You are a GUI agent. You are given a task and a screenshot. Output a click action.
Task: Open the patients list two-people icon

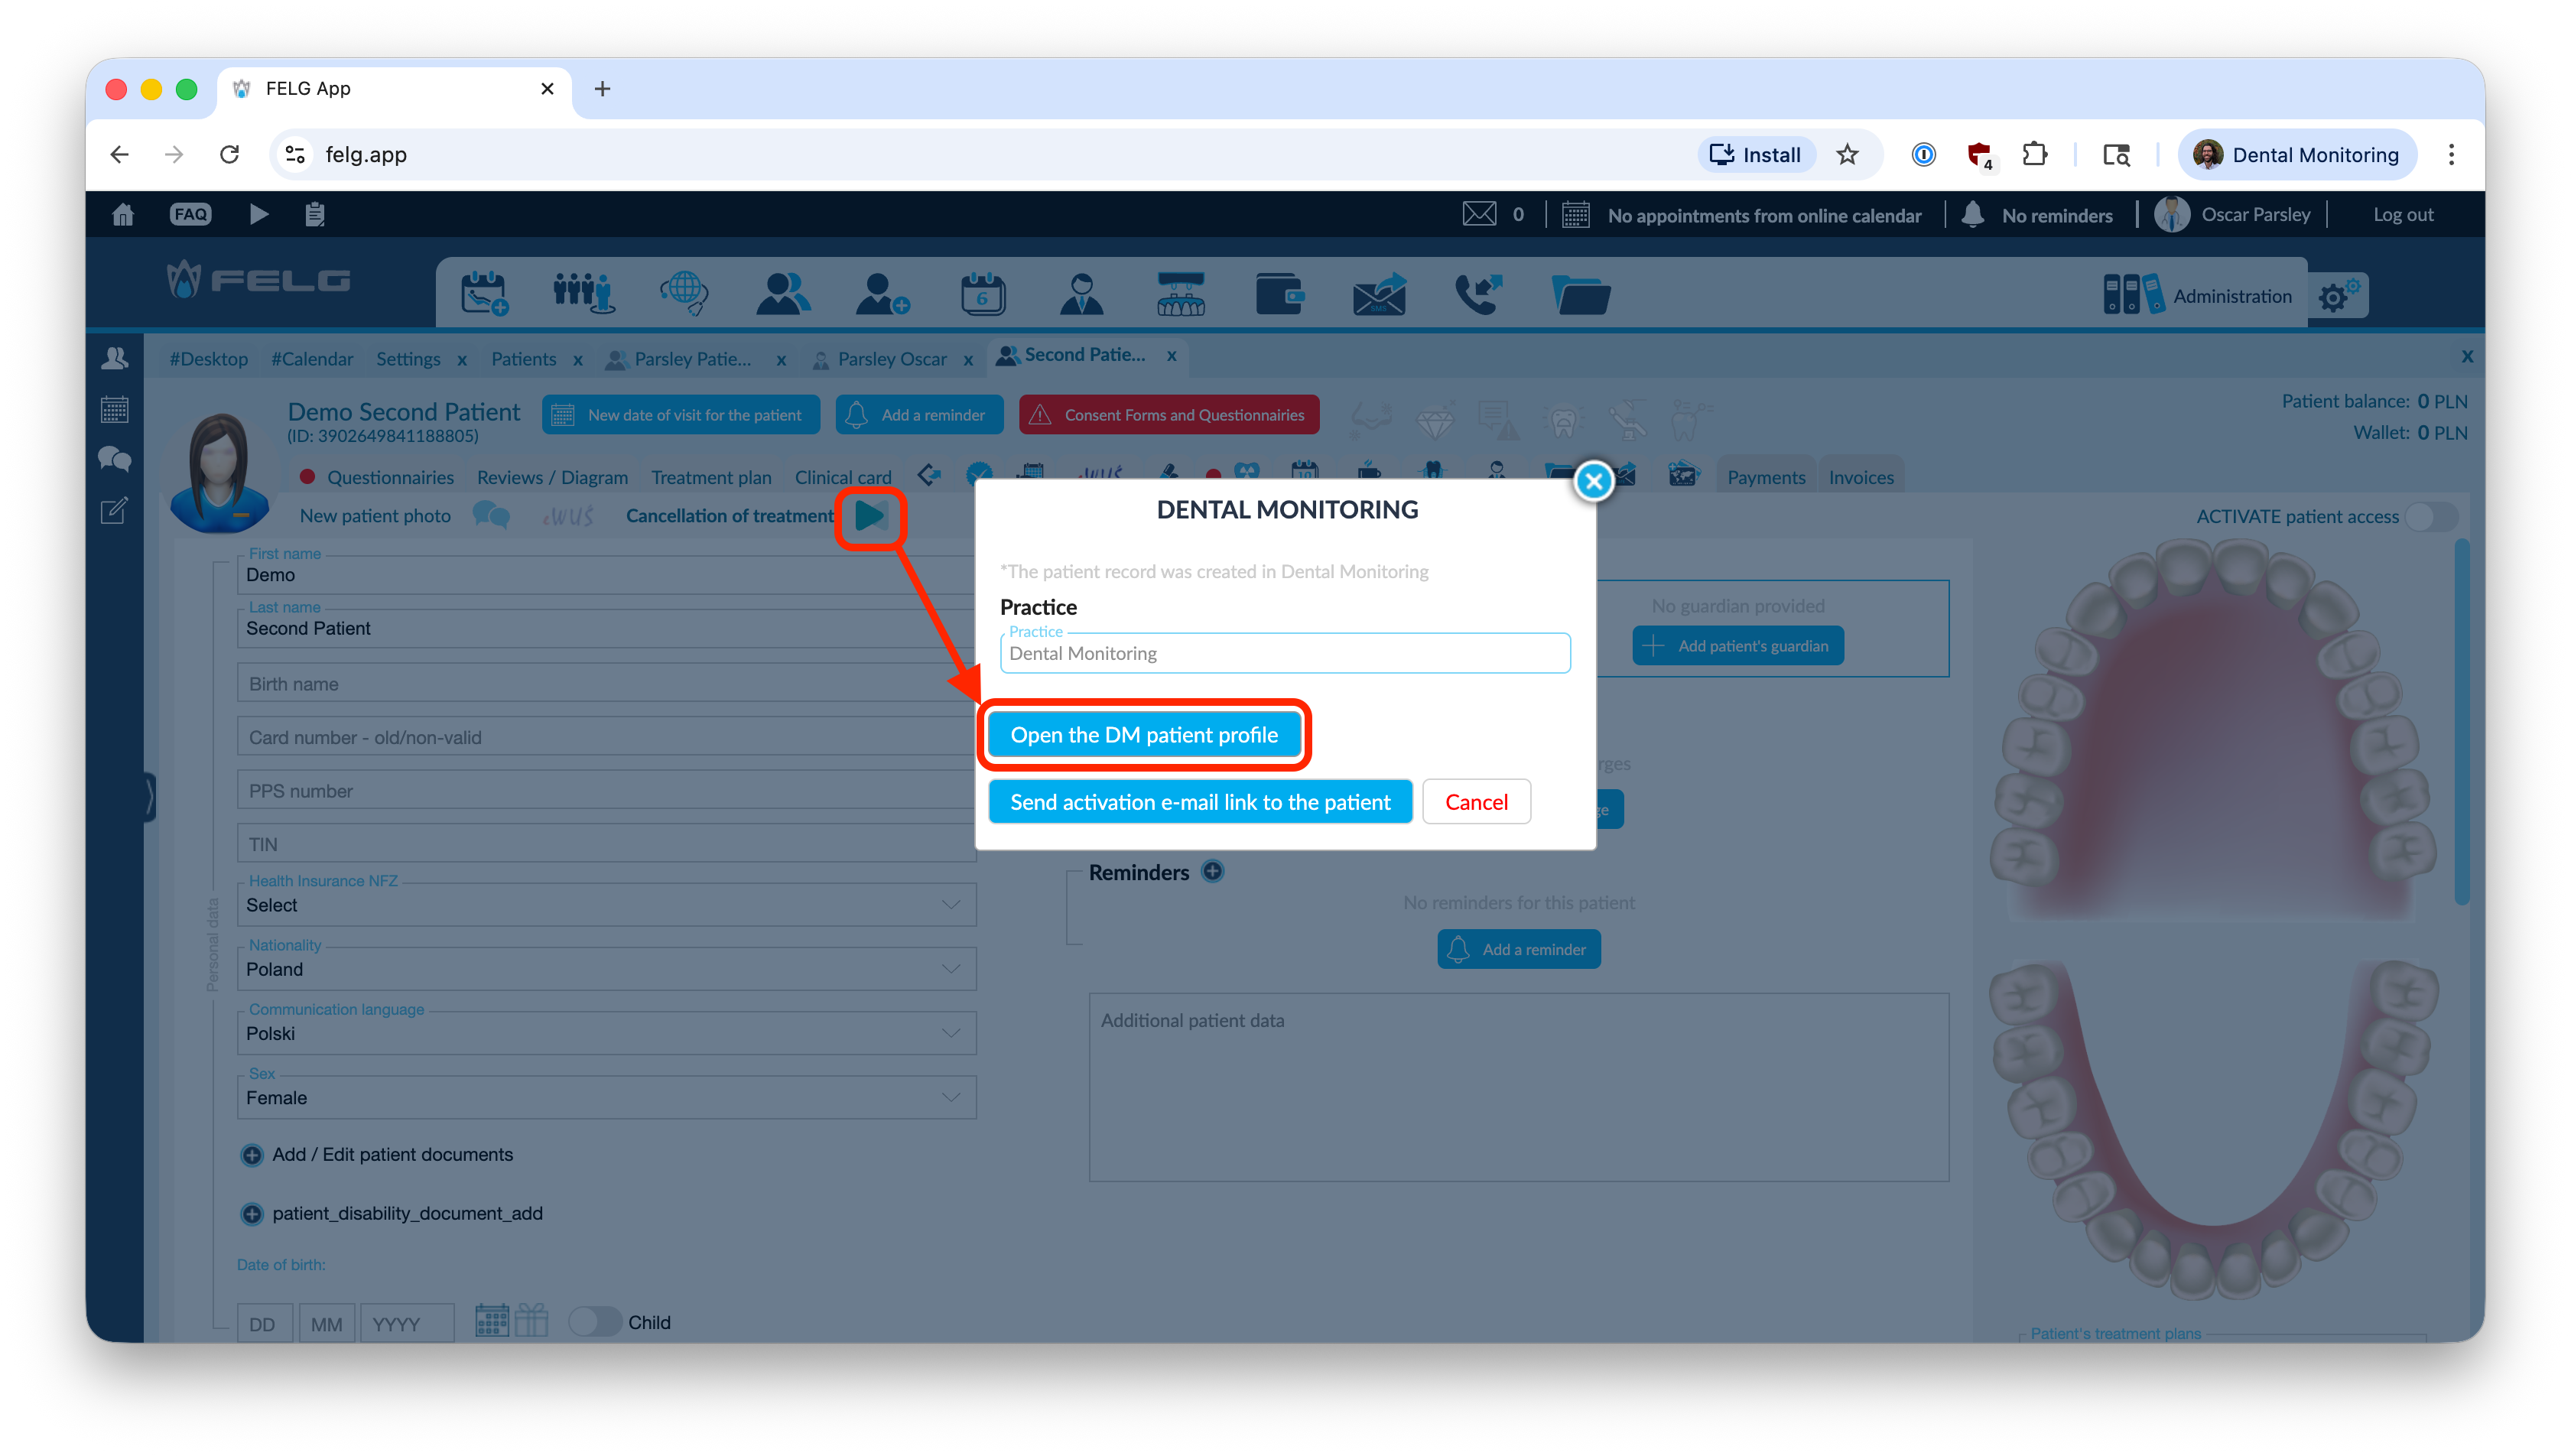(782, 293)
